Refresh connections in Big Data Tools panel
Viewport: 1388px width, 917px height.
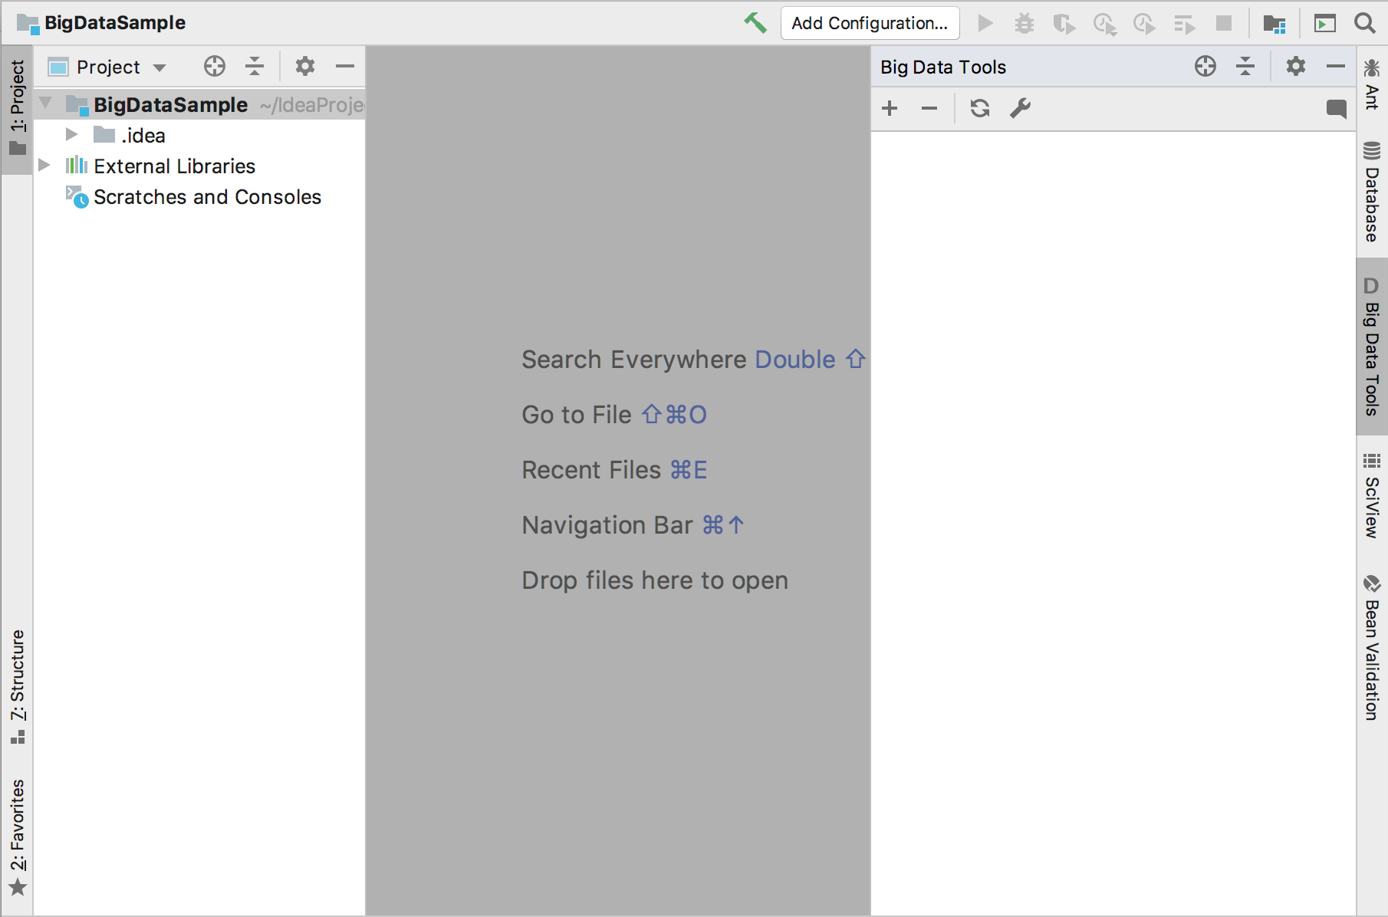click(979, 108)
